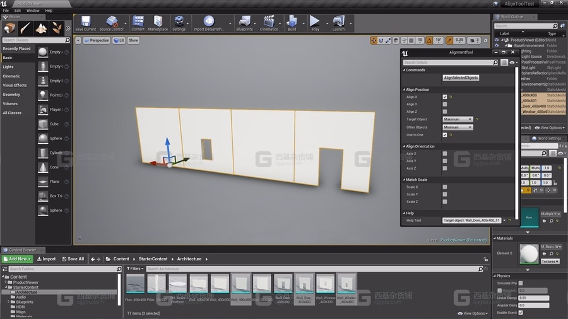
Task: Open the Help menu
Action: click(49, 11)
